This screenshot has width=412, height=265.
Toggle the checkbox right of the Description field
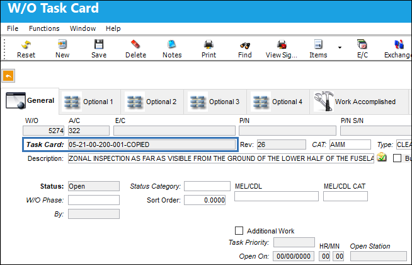coord(397,158)
